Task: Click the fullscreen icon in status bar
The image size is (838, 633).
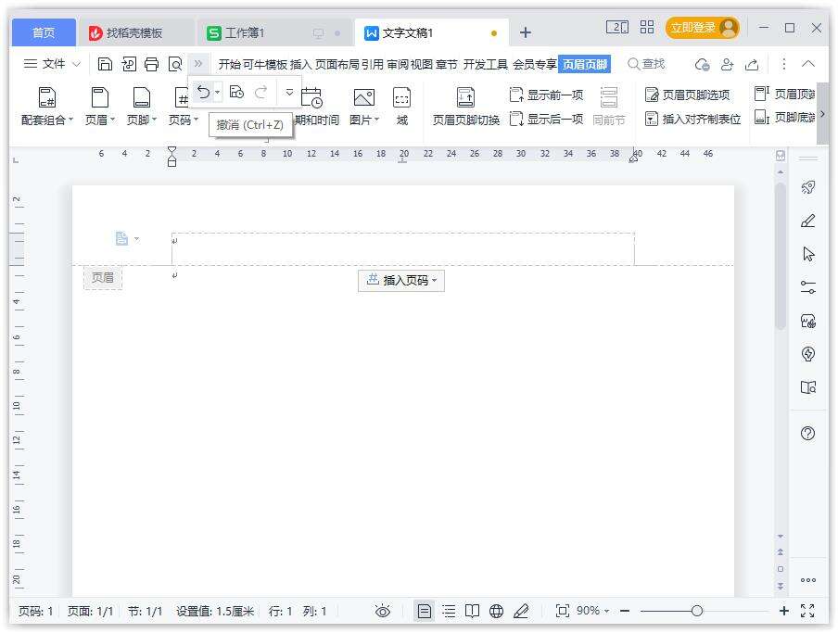Action: (806, 611)
